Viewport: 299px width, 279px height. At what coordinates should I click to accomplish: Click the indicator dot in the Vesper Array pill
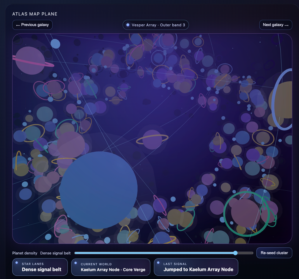(x=128, y=25)
